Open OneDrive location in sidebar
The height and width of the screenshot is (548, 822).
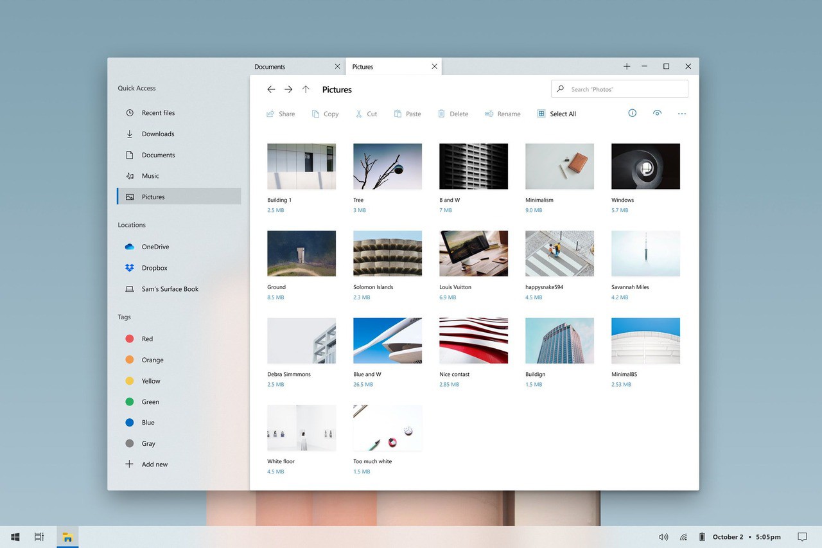[155, 247]
